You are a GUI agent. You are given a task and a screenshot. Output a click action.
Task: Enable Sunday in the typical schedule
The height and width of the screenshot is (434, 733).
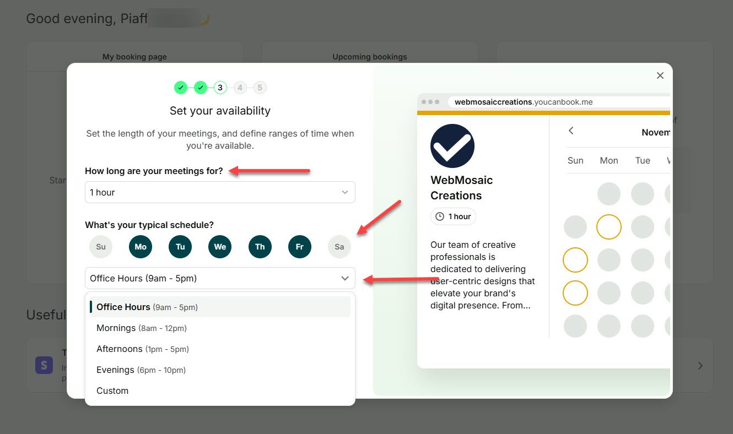(x=101, y=247)
